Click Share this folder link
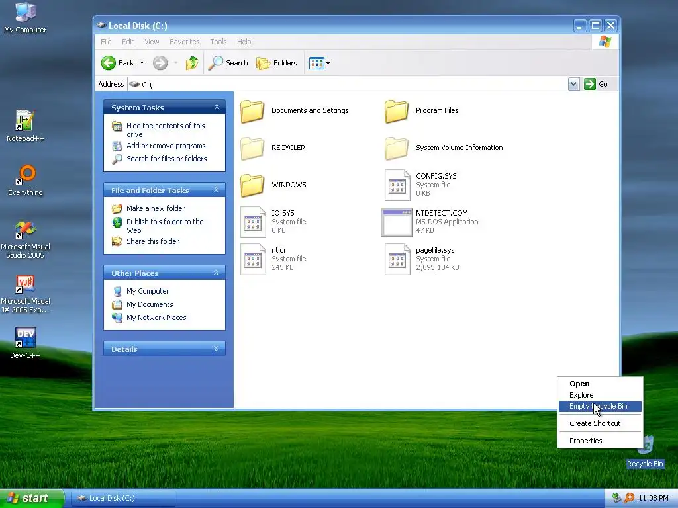 [x=153, y=241]
